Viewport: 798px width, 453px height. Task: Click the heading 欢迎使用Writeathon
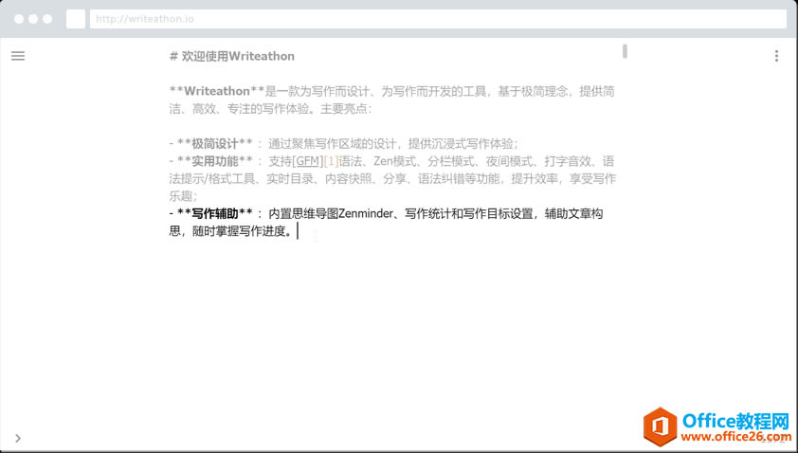pos(238,56)
